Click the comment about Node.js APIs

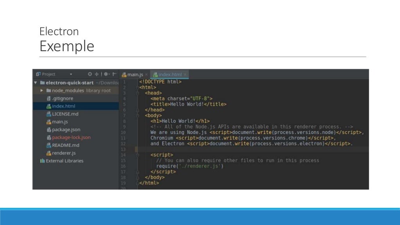pyautogui.click(x=252, y=127)
